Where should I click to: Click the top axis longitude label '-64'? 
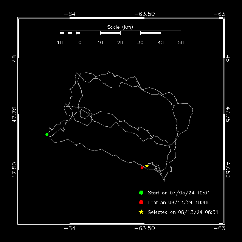click(70, 14)
